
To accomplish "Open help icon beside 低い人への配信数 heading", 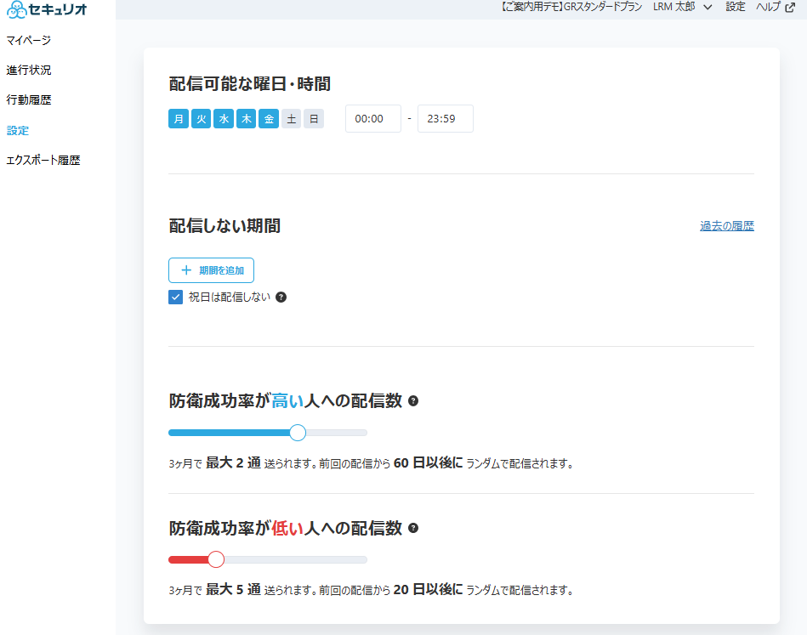I will tap(413, 528).
